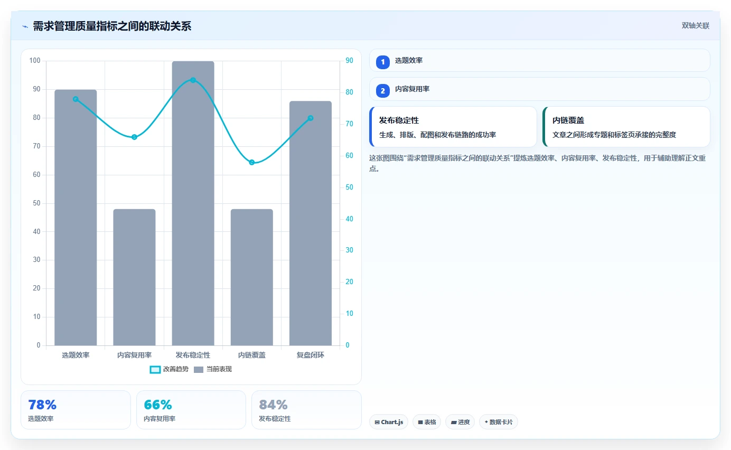Image resolution: width=731 pixels, height=450 pixels.
Task: Click the 84% 发布稳定性 stat card
Action: 306,410
